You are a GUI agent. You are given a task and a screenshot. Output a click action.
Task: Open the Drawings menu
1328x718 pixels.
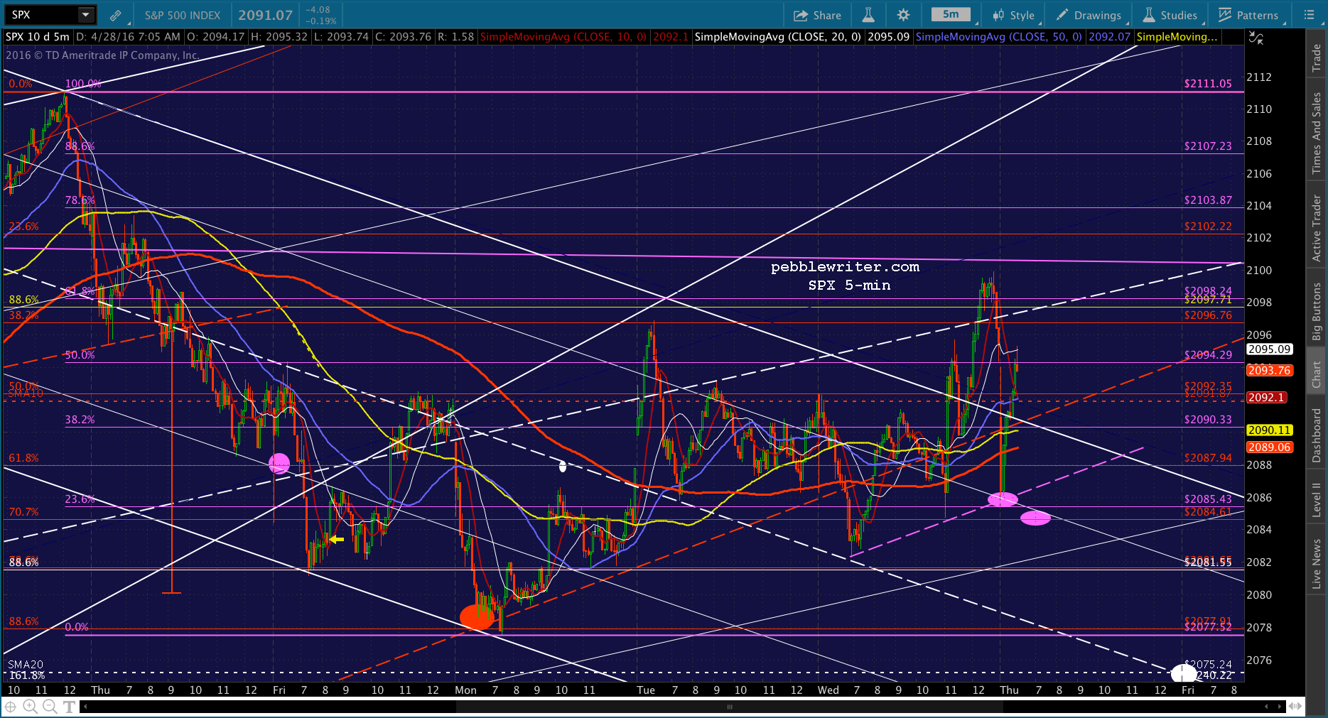point(1089,15)
